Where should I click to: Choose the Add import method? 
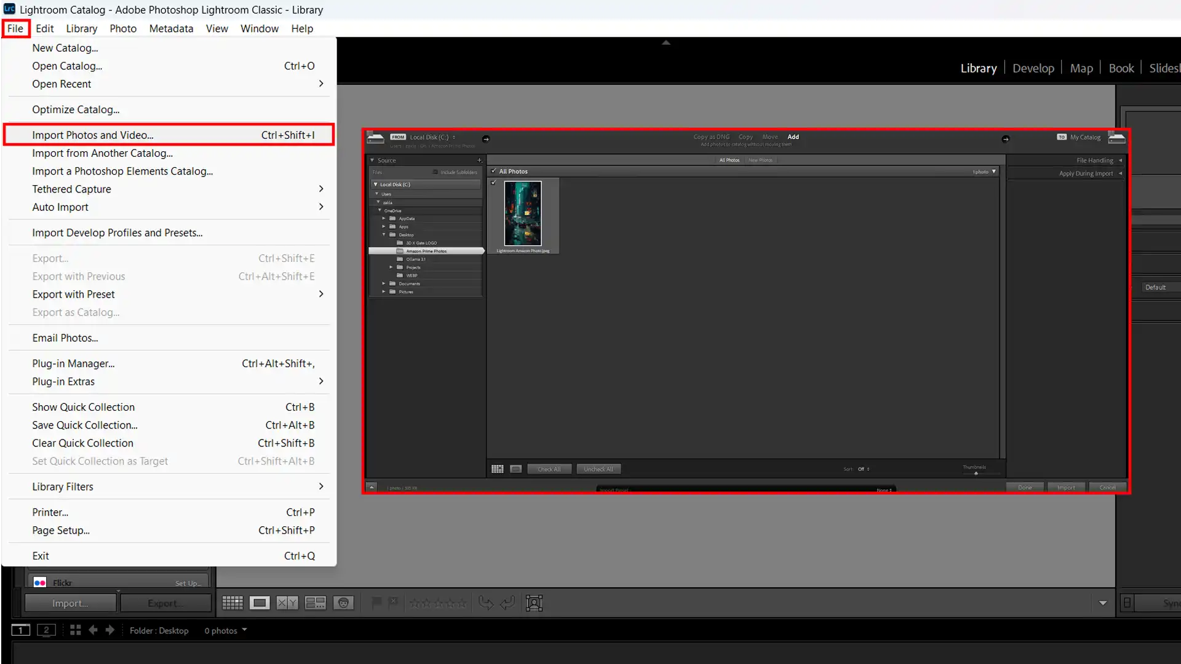(793, 137)
